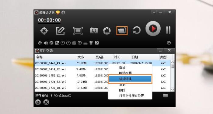This screenshot has width=213, height=114.
Task: Open the pencil edit tool
Action: tap(61, 31)
